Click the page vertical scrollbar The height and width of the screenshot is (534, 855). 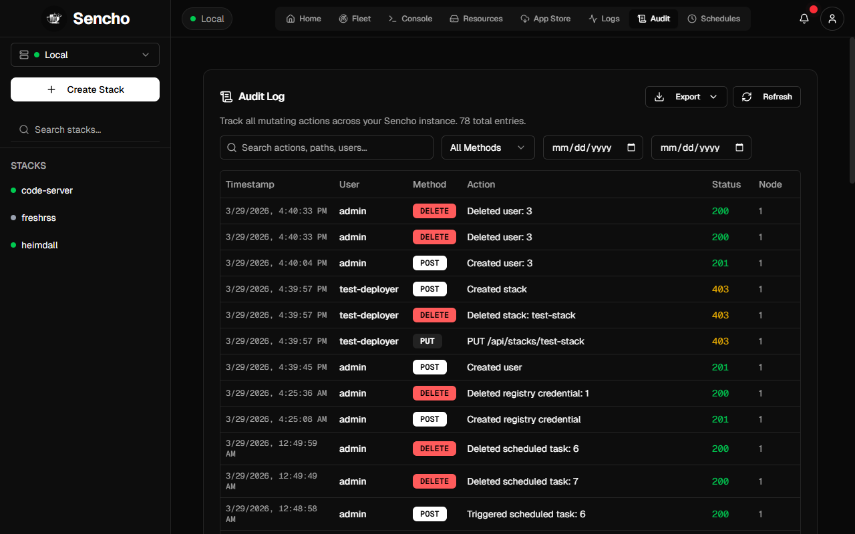click(852, 111)
